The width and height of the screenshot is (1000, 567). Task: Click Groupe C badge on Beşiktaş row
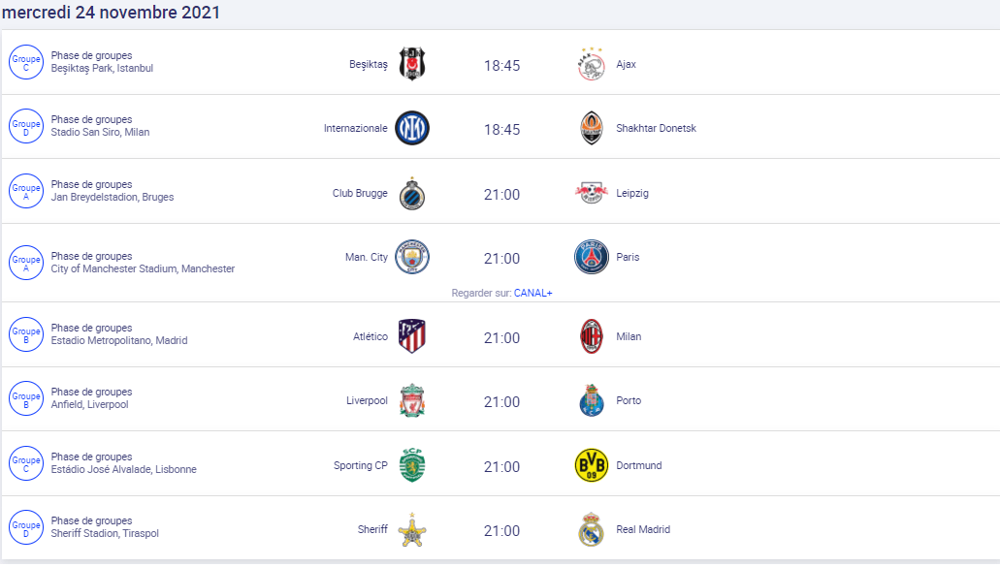click(26, 64)
